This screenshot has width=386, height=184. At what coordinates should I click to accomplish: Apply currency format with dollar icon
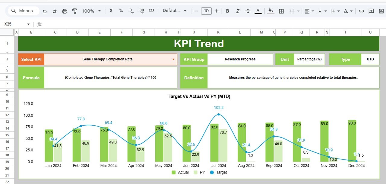pos(111,11)
